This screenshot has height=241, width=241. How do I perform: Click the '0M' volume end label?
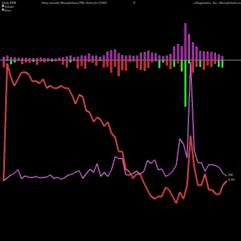[x=230, y=175]
